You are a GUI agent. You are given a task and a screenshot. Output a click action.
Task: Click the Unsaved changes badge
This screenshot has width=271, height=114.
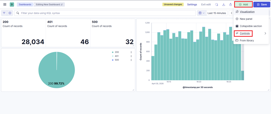tap(173, 4)
